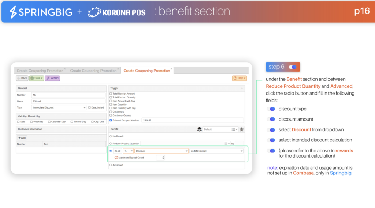This screenshot has width=375, height=208.
Task: Open the Save button dropdown
Action: 37,78
